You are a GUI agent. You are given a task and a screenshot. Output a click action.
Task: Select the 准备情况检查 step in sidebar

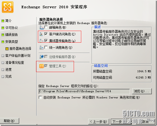pos(15,63)
